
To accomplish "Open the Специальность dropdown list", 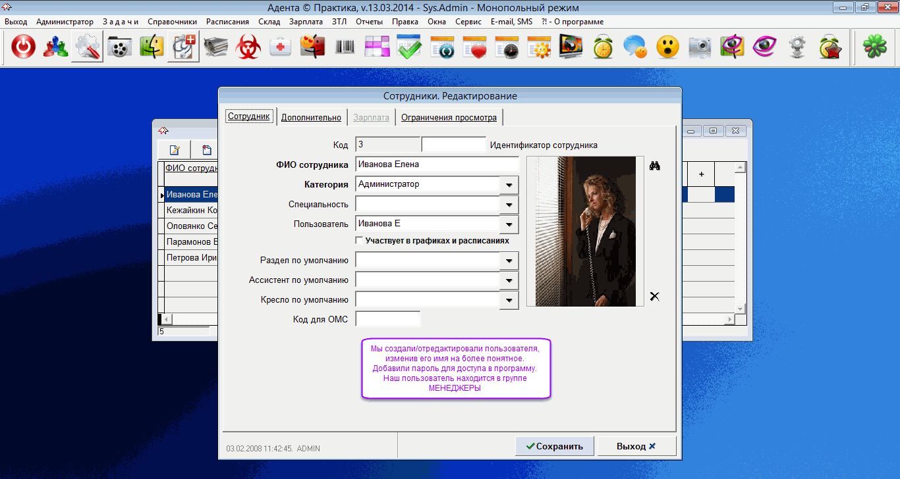I will tap(509, 205).
